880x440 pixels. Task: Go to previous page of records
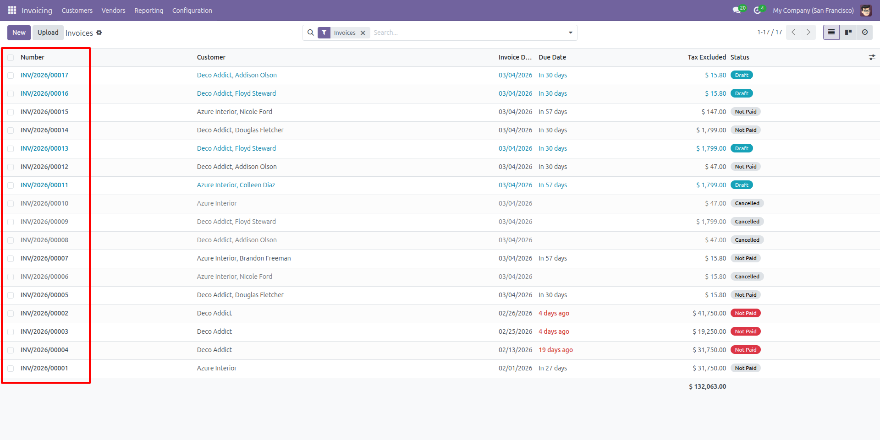(x=793, y=32)
